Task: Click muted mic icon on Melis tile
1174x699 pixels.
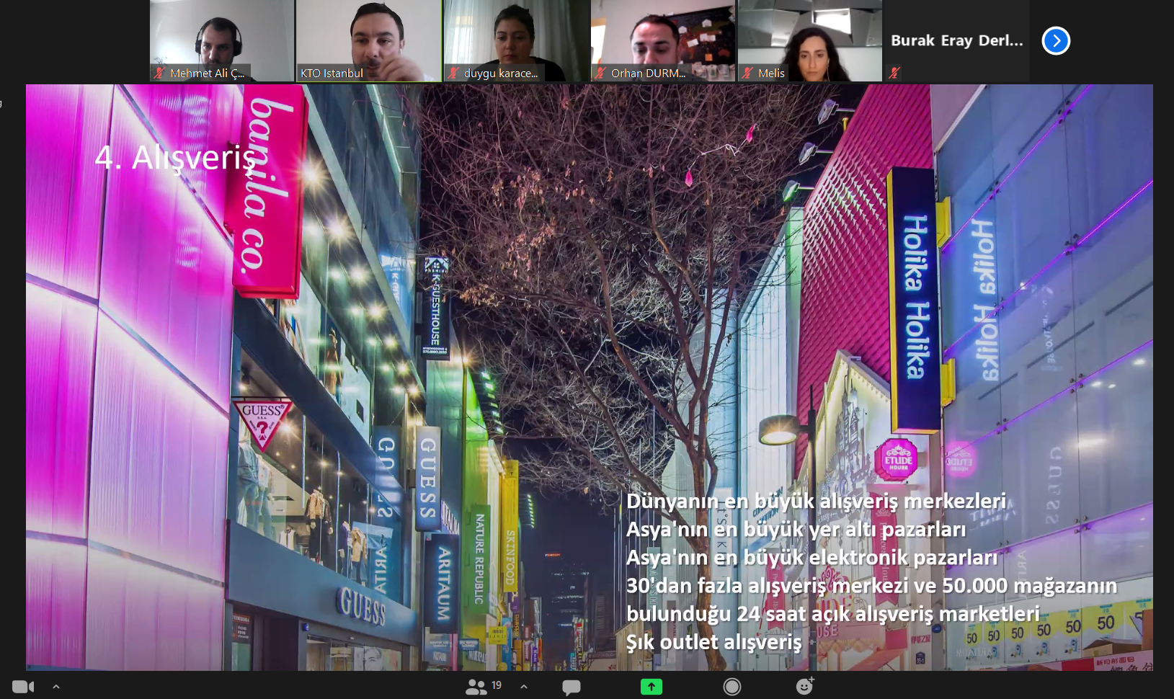Action: coord(747,73)
